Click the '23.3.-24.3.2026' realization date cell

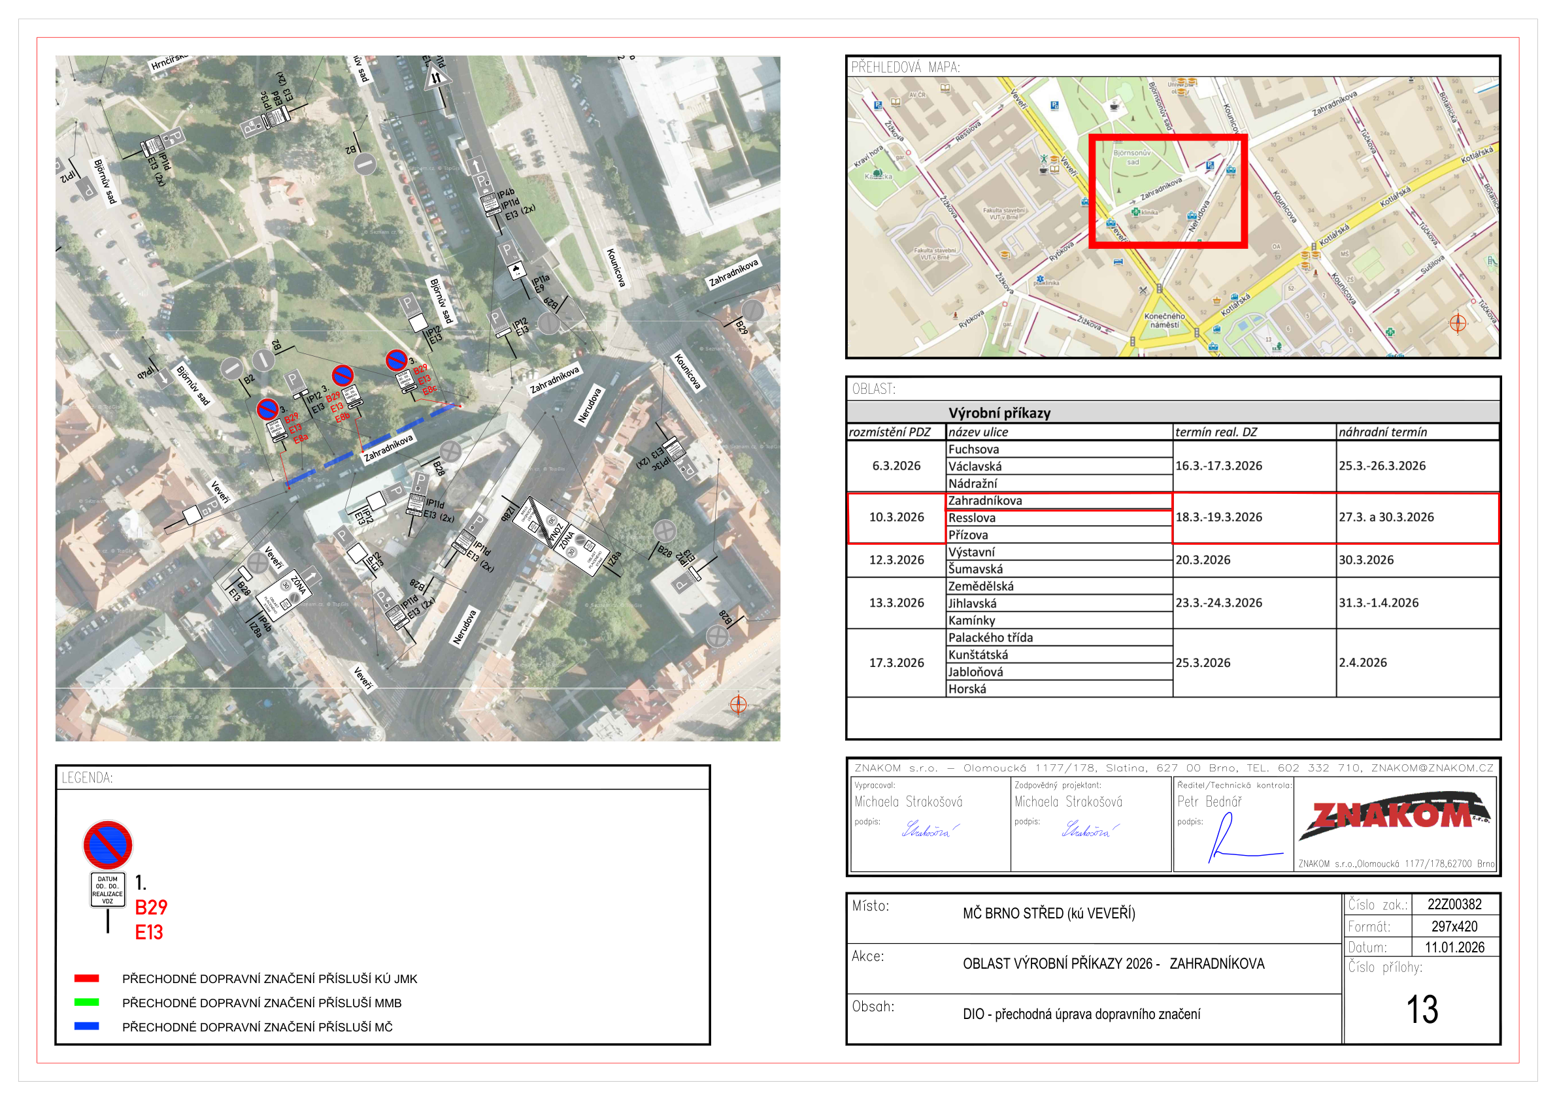1254,602
